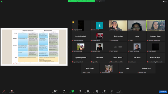The image size is (168, 94).
Task: Click the divider handle beside shared screen
Action: tap(68, 47)
